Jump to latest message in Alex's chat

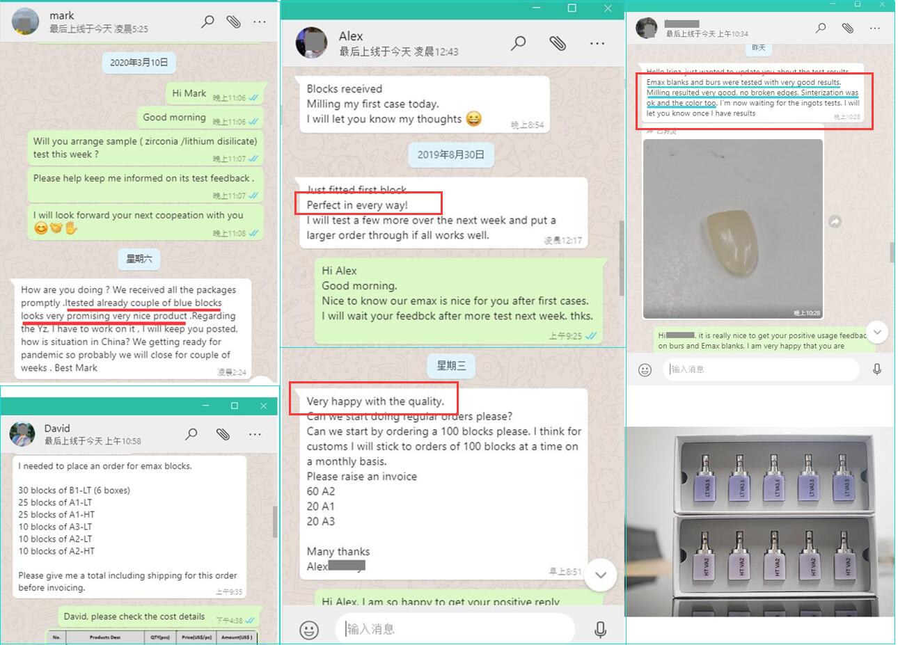point(601,575)
